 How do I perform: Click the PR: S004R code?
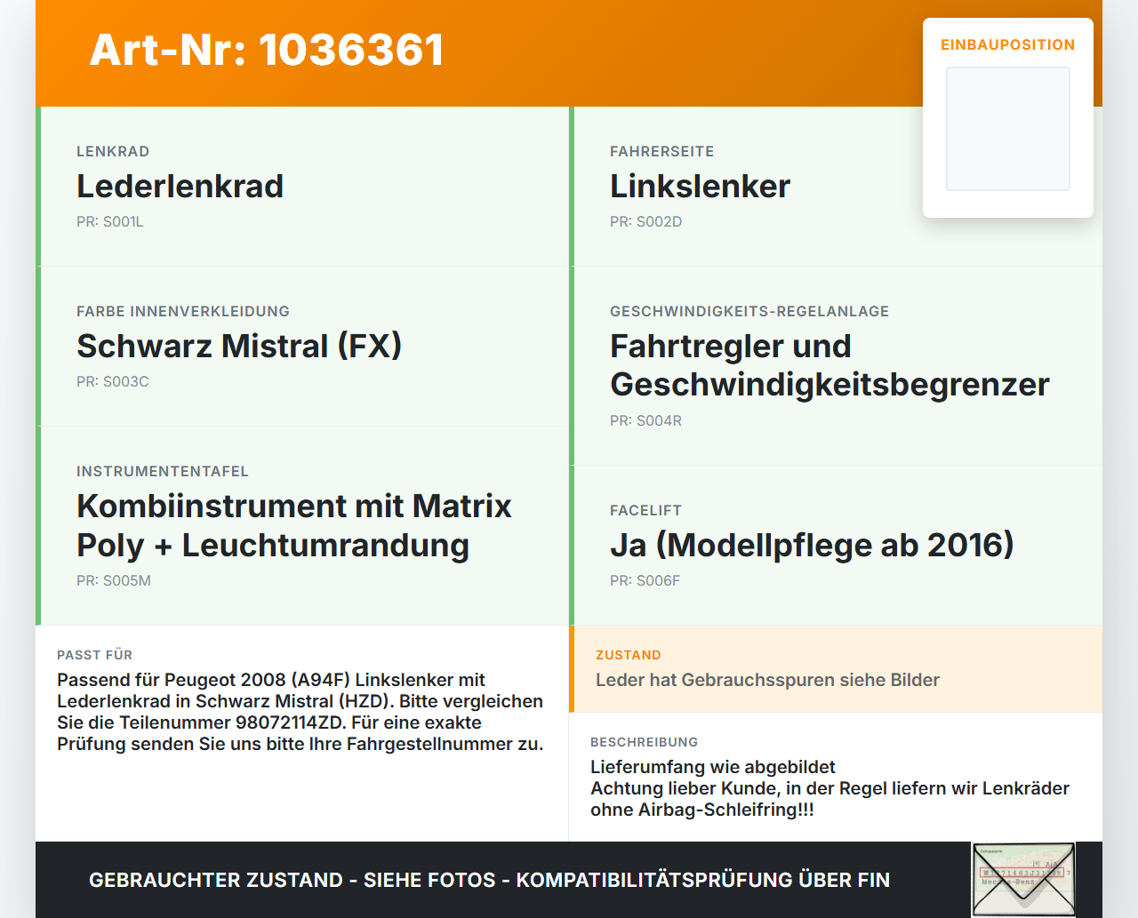pos(646,421)
